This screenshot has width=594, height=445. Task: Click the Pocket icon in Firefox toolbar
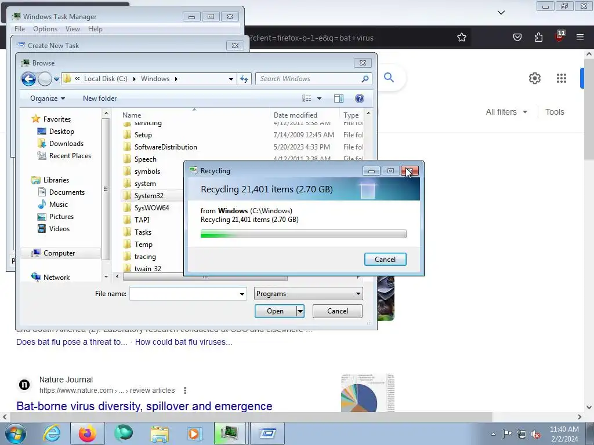[517, 37]
